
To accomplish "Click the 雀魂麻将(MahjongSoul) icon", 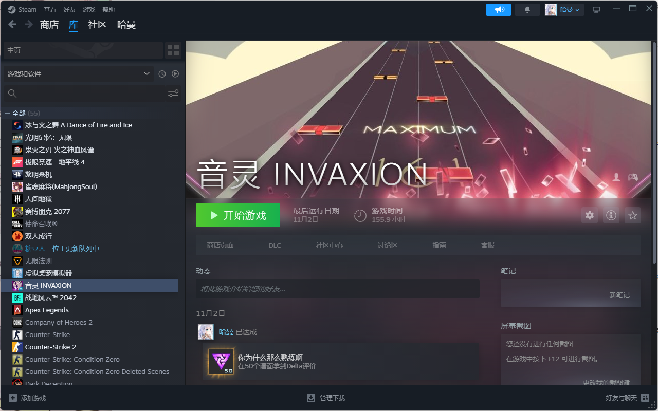I will click(x=17, y=187).
